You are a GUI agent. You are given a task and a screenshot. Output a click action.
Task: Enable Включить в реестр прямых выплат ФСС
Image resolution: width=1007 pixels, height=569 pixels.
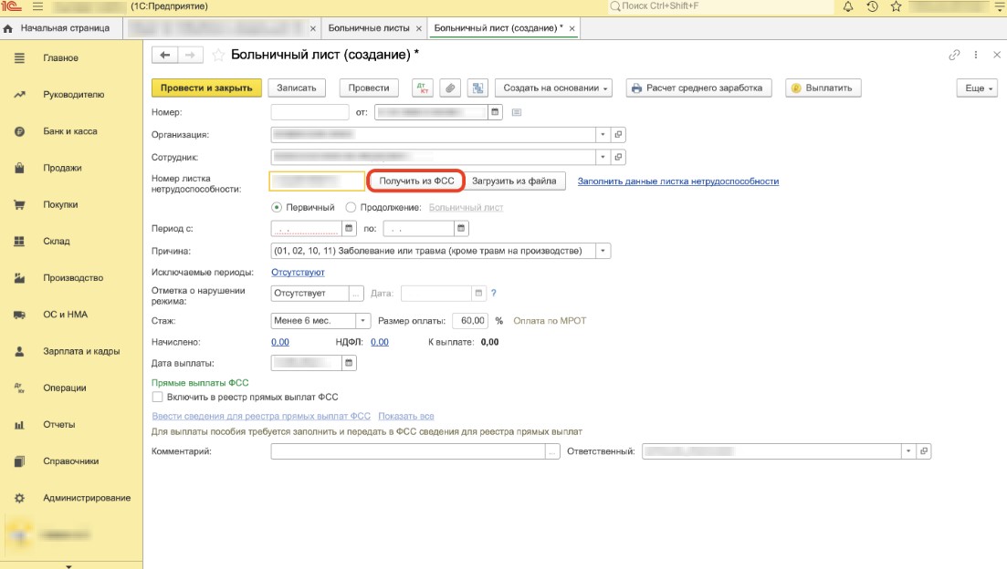click(157, 398)
